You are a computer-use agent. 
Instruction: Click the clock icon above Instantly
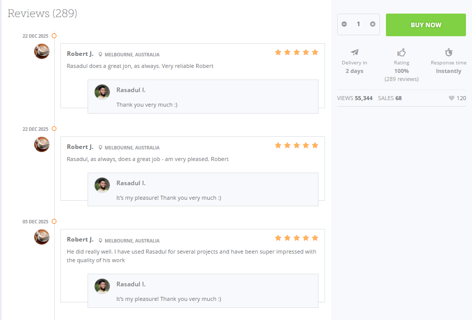pyautogui.click(x=448, y=52)
